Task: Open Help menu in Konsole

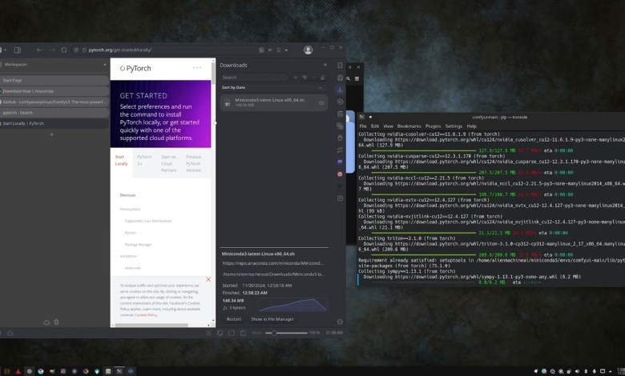Action: 471,126
